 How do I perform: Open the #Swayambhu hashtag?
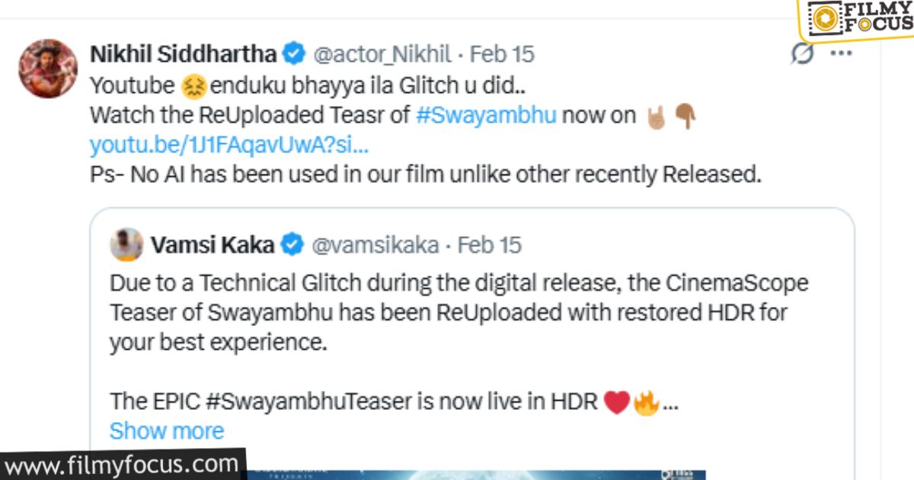487,115
